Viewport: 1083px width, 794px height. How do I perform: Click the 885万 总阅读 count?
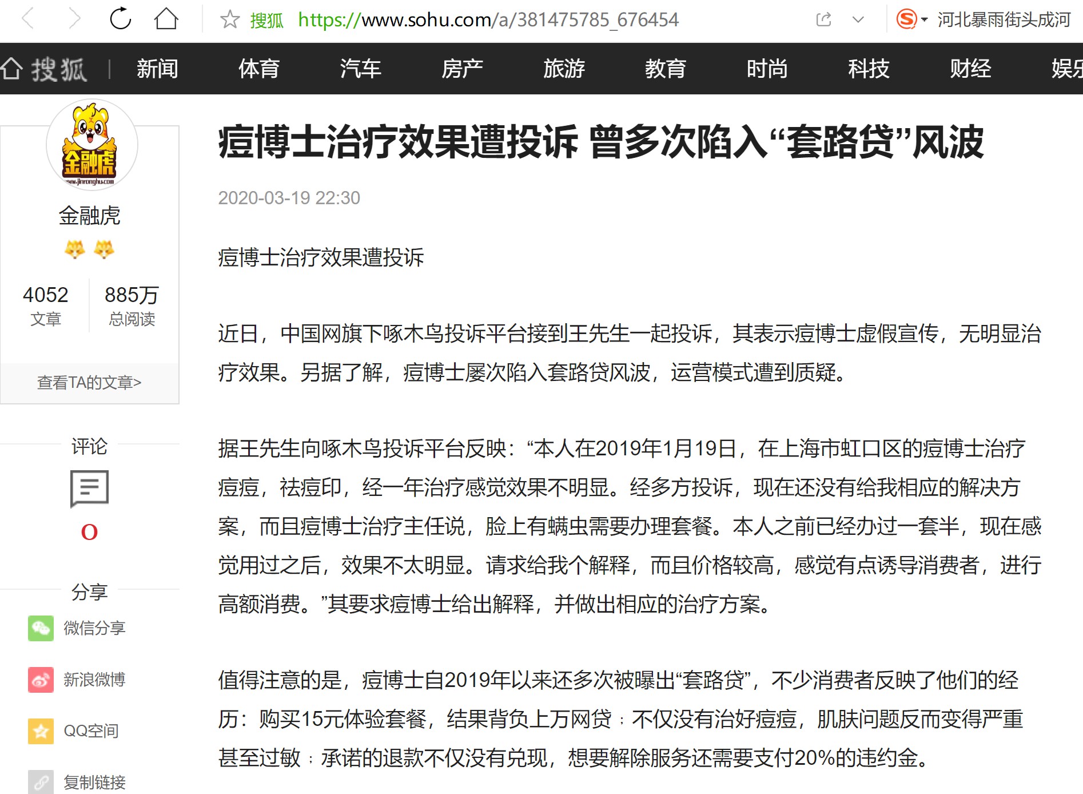pyautogui.click(x=132, y=305)
